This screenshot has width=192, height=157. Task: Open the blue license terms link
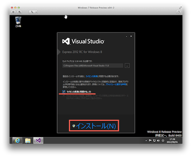(91, 76)
